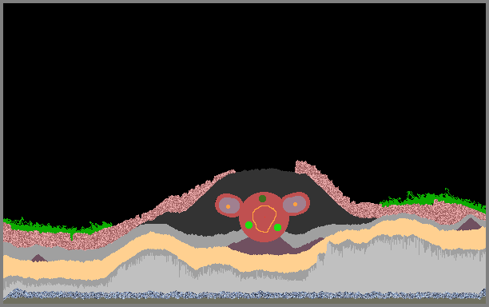This screenshot has height=307, width=489.
Task: Click the purple triangle near right edge
Action: (x=470, y=225)
